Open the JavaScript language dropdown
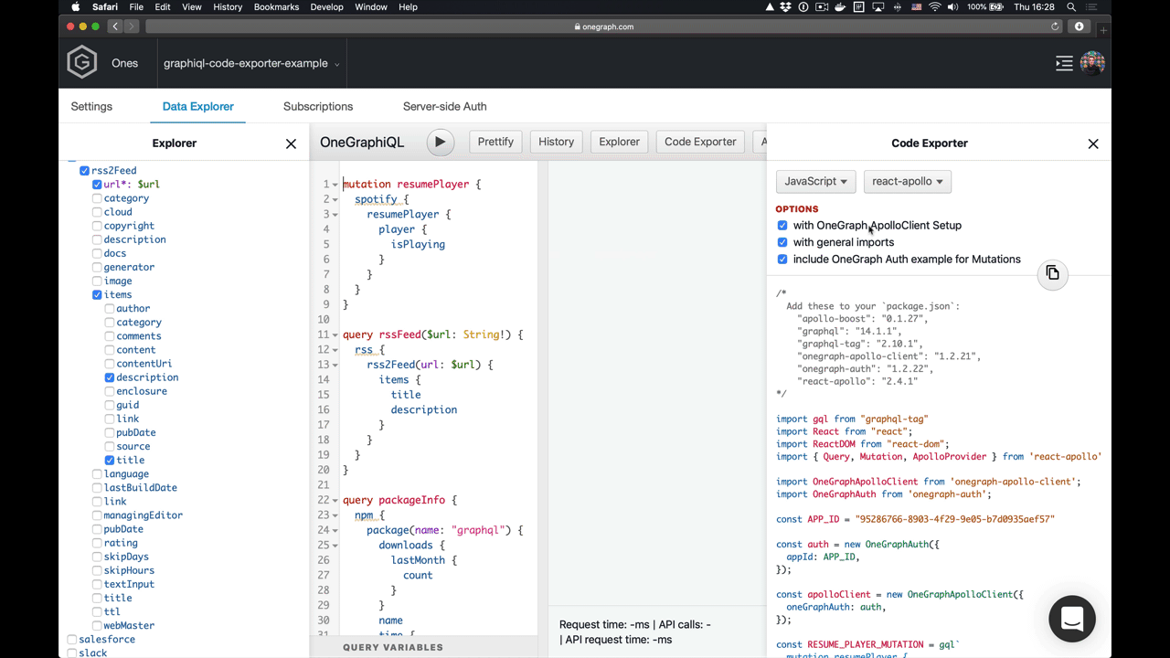This screenshot has width=1170, height=658. (814, 181)
